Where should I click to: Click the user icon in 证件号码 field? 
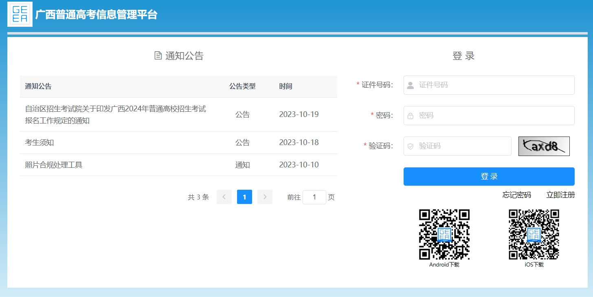click(x=411, y=85)
